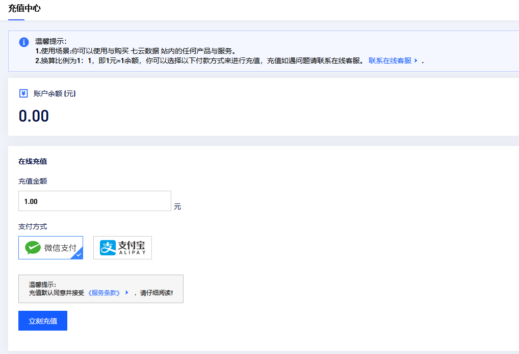Viewport: 519px width, 354px height.
Task: Select 微信支付 as payment method
Action: 51,248
